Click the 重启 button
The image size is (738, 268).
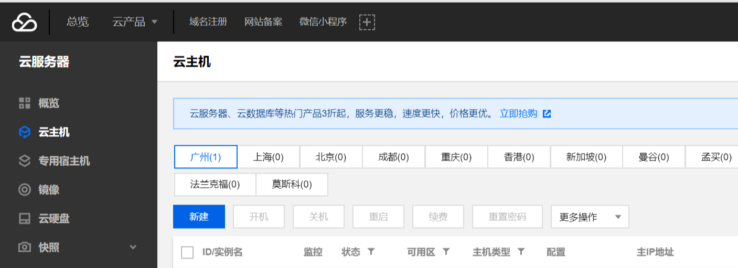pyautogui.click(x=378, y=217)
